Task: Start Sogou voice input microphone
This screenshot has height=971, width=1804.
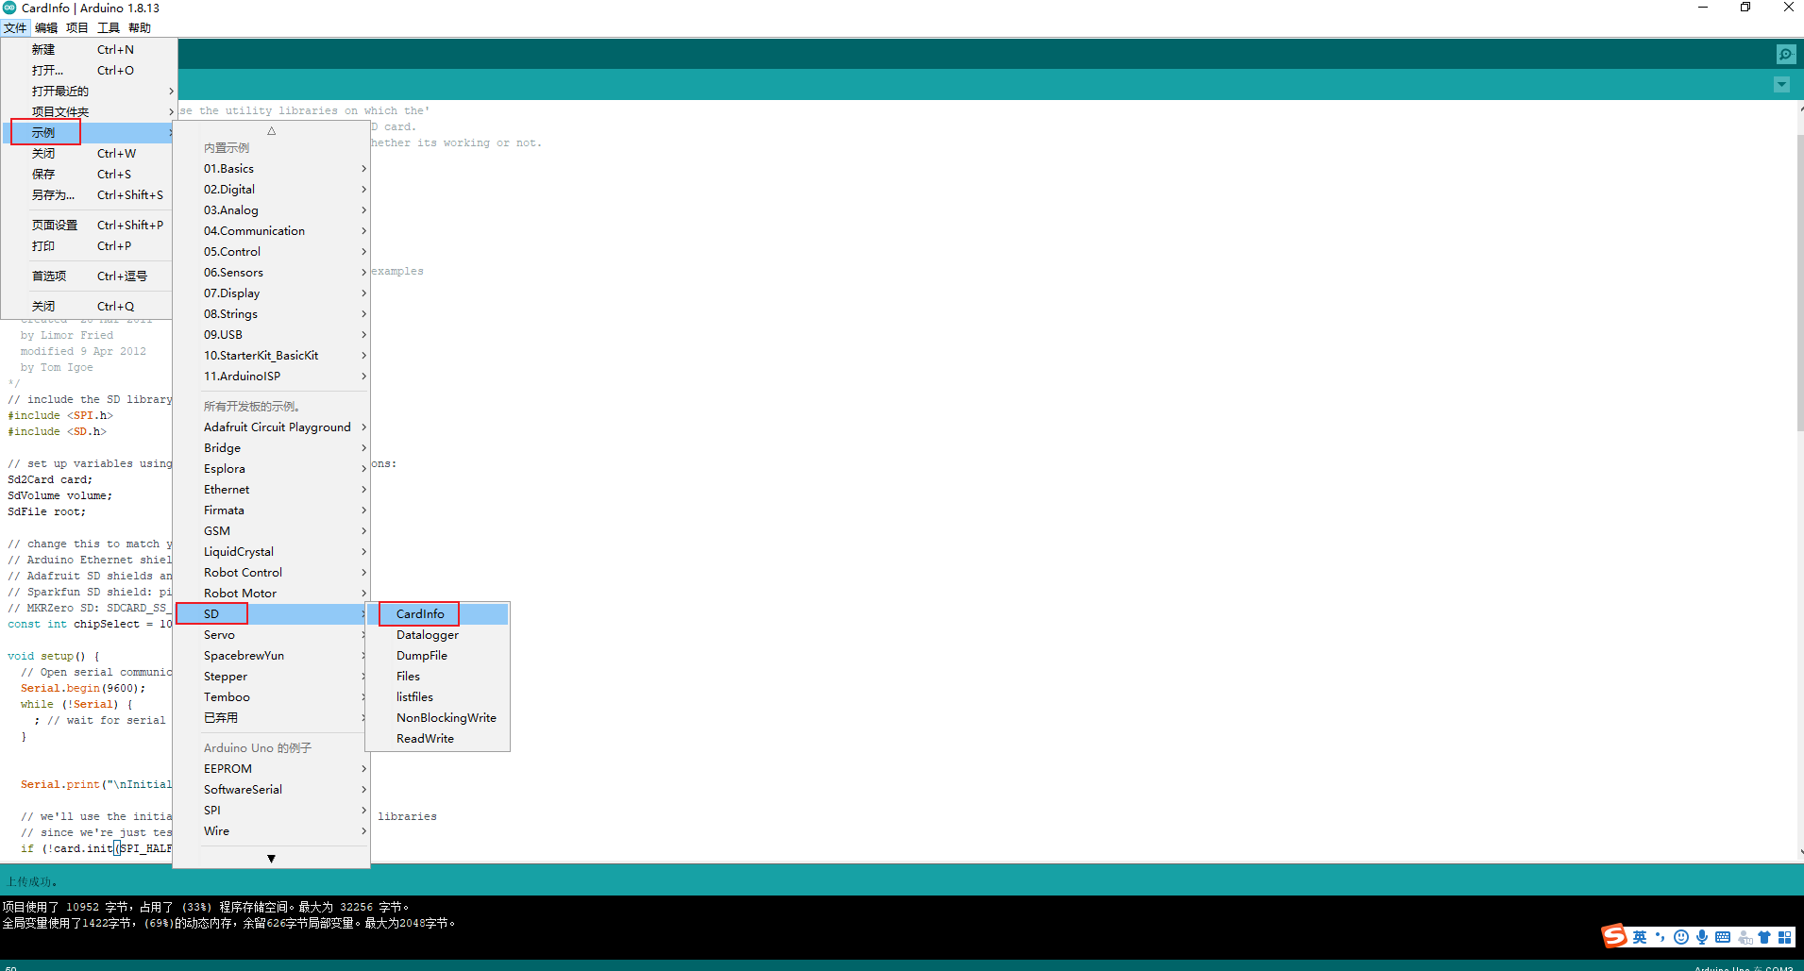Action: coord(1702,937)
